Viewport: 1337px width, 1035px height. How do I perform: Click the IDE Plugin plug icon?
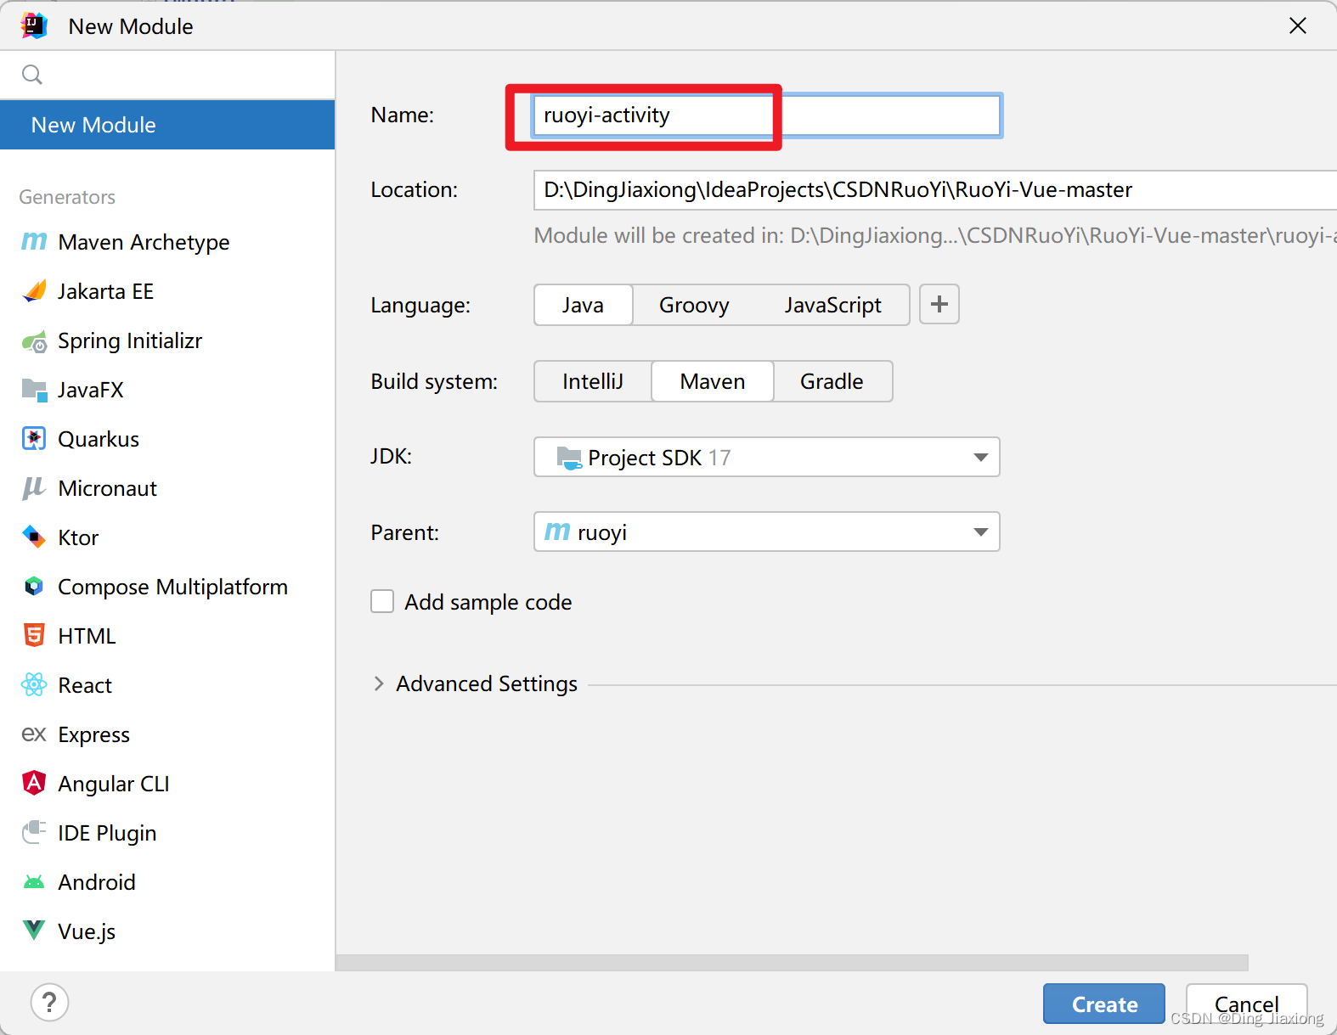pyautogui.click(x=34, y=832)
